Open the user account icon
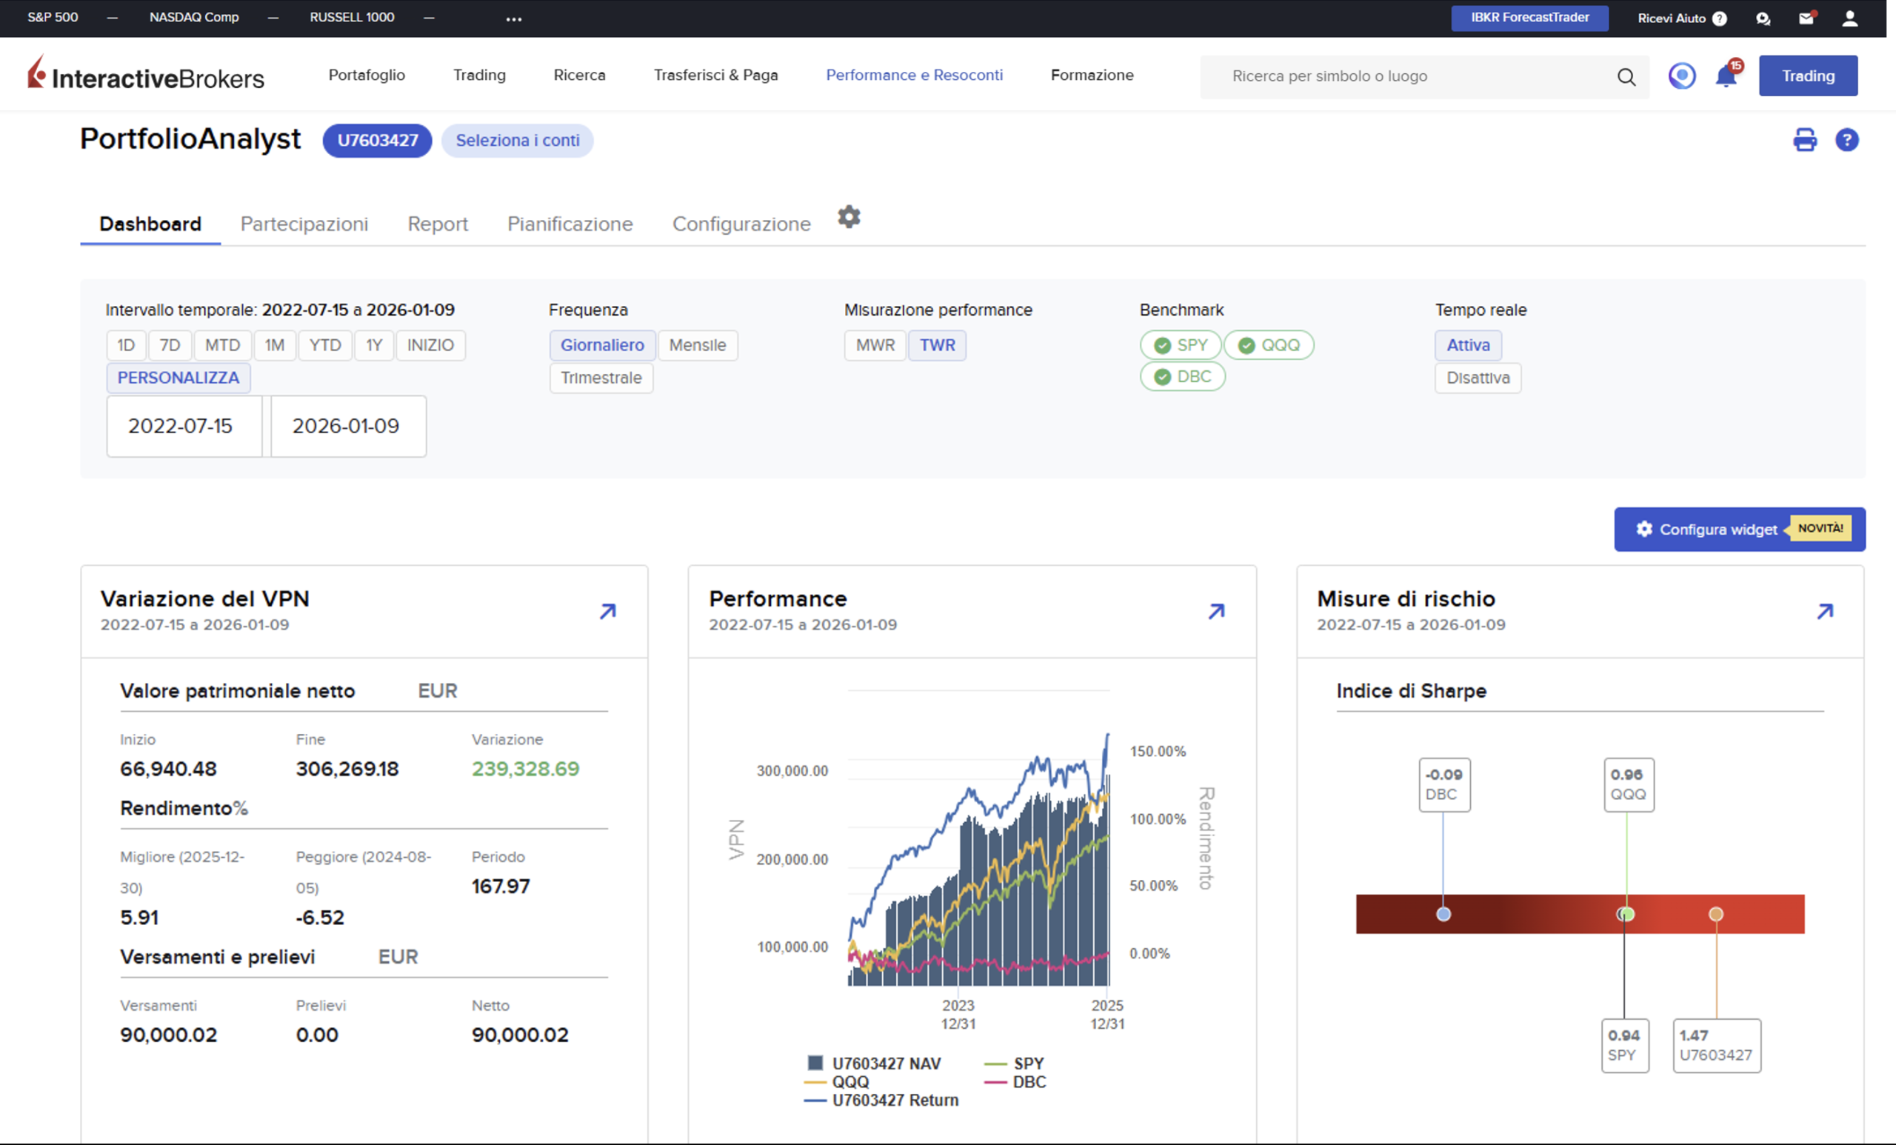The image size is (1896, 1145). tap(1850, 19)
